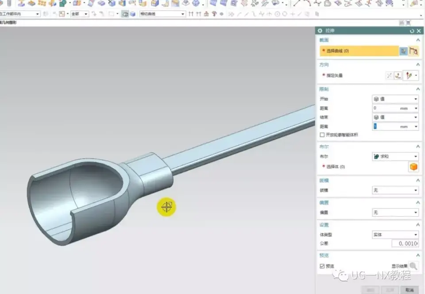Open the 结束 limit type dropdown

[x=395, y=117]
